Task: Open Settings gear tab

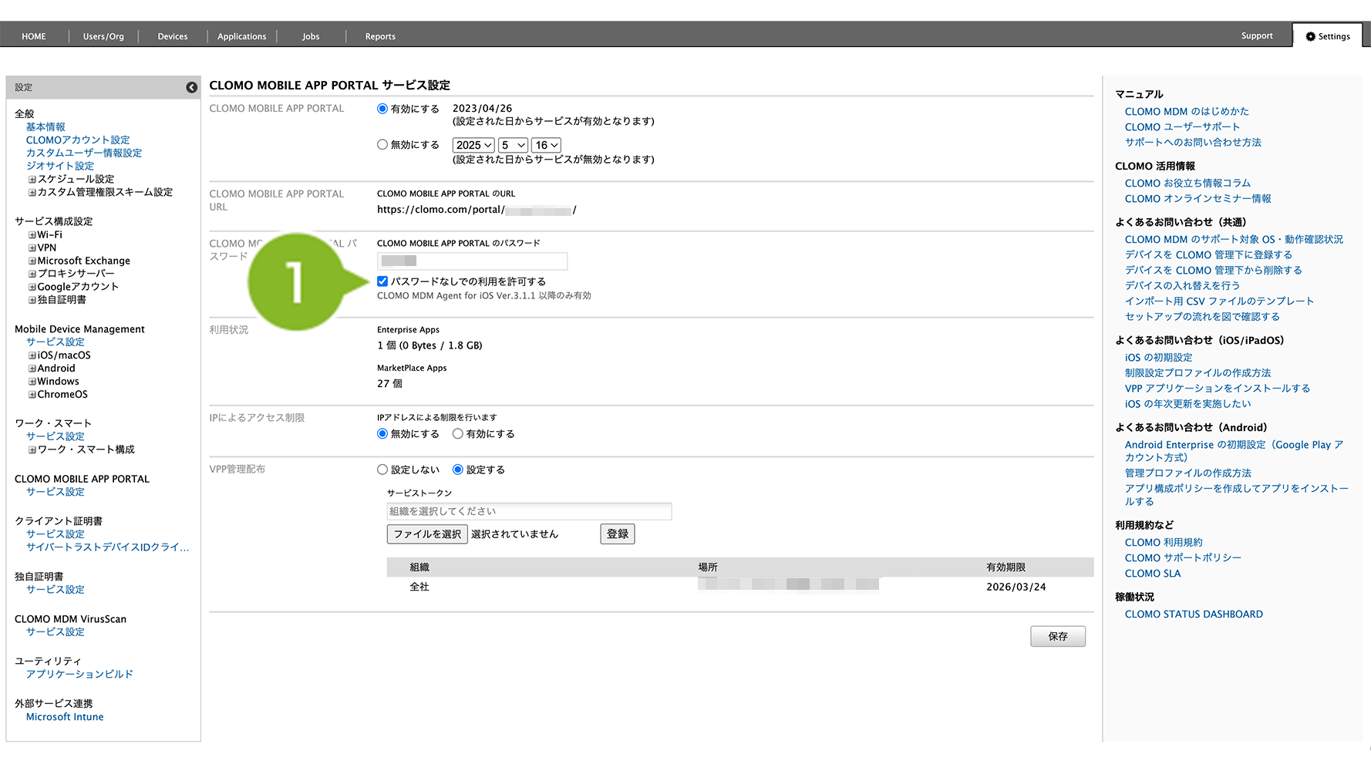Action: click(1327, 36)
